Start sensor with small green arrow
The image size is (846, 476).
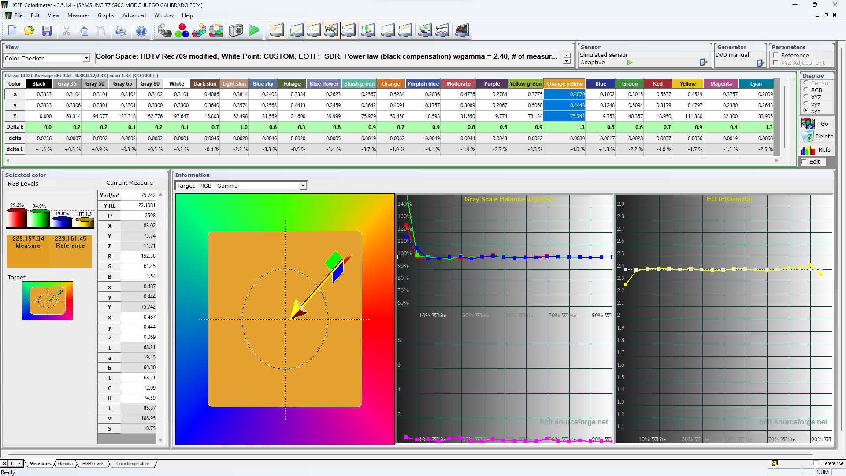(630, 63)
